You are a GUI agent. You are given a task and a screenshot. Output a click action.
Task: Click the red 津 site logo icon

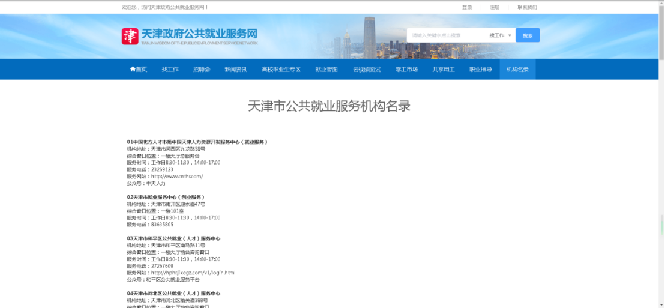130,36
